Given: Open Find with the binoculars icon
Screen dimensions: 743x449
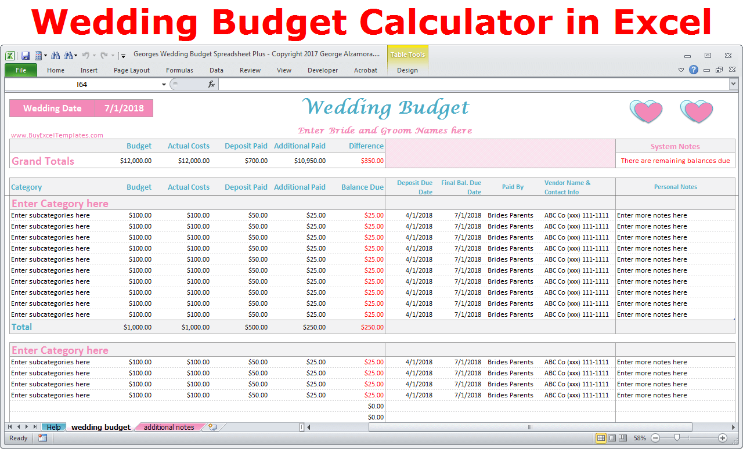Looking at the screenshot, I should (x=56, y=55).
